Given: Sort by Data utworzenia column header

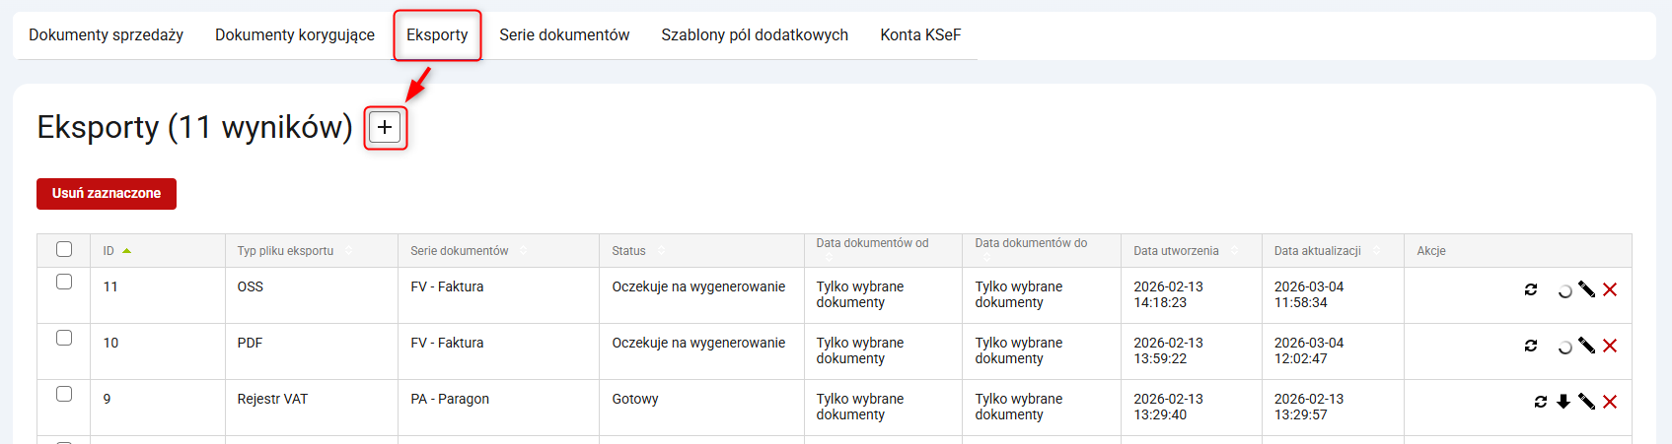Looking at the screenshot, I should point(1176,251).
